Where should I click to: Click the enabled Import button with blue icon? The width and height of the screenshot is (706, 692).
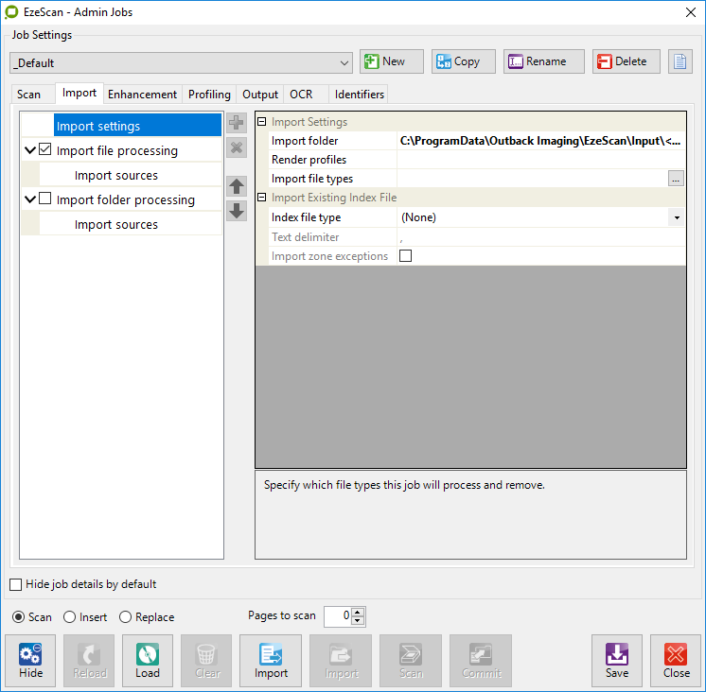[271, 660]
